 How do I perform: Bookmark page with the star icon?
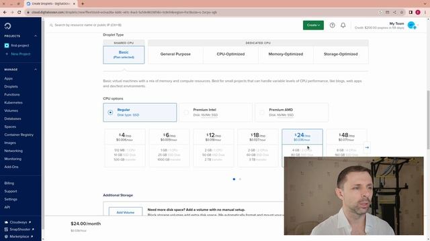[402, 12]
